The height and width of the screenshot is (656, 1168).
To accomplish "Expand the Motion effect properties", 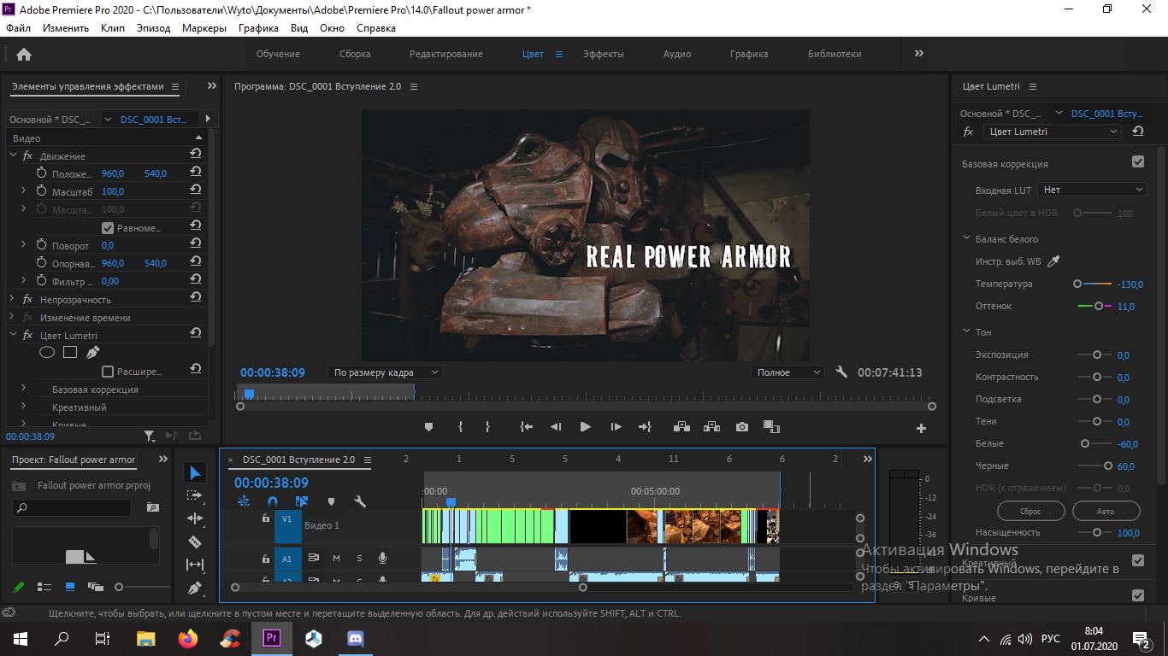I will pos(14,155).
